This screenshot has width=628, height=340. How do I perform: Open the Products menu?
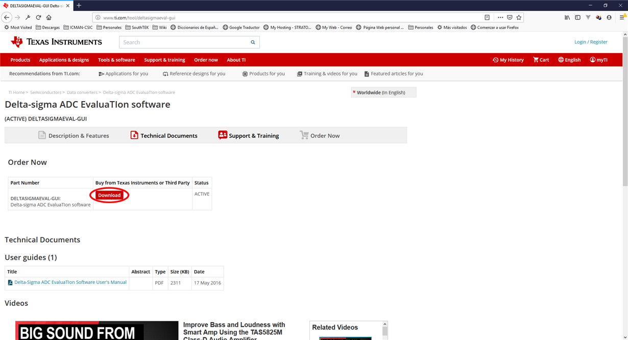tap(20, 60)
